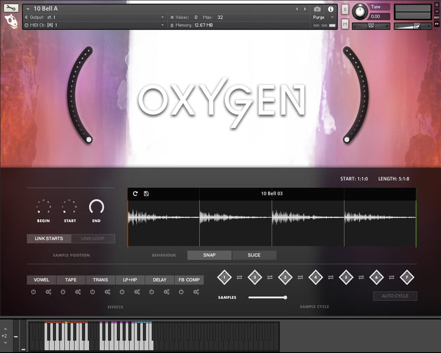
Task: Open instrument info icon
Action: click(331, 9)
